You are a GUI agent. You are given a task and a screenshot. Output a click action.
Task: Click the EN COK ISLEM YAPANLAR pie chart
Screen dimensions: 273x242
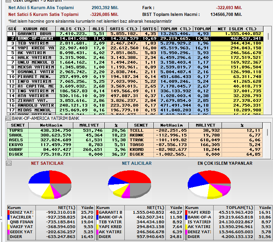click(209, 185)
